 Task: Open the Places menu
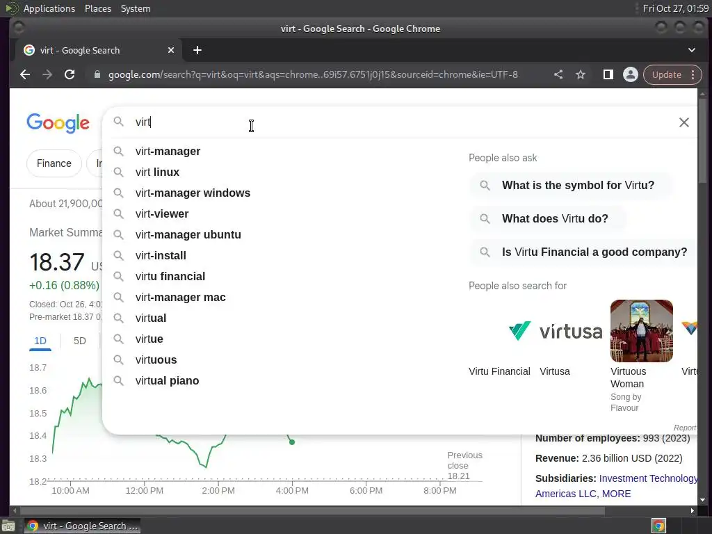point(97,8)
